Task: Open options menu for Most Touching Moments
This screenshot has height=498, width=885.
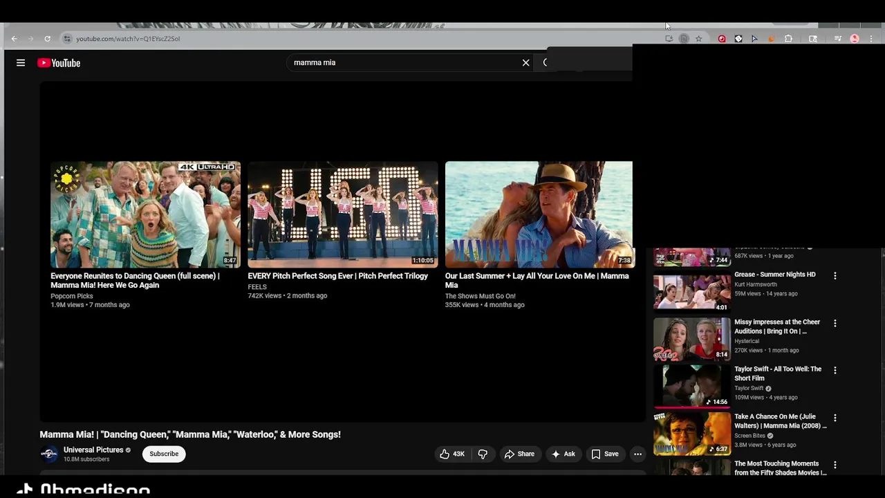Action: pyautogui.click(x=835, y=465)
